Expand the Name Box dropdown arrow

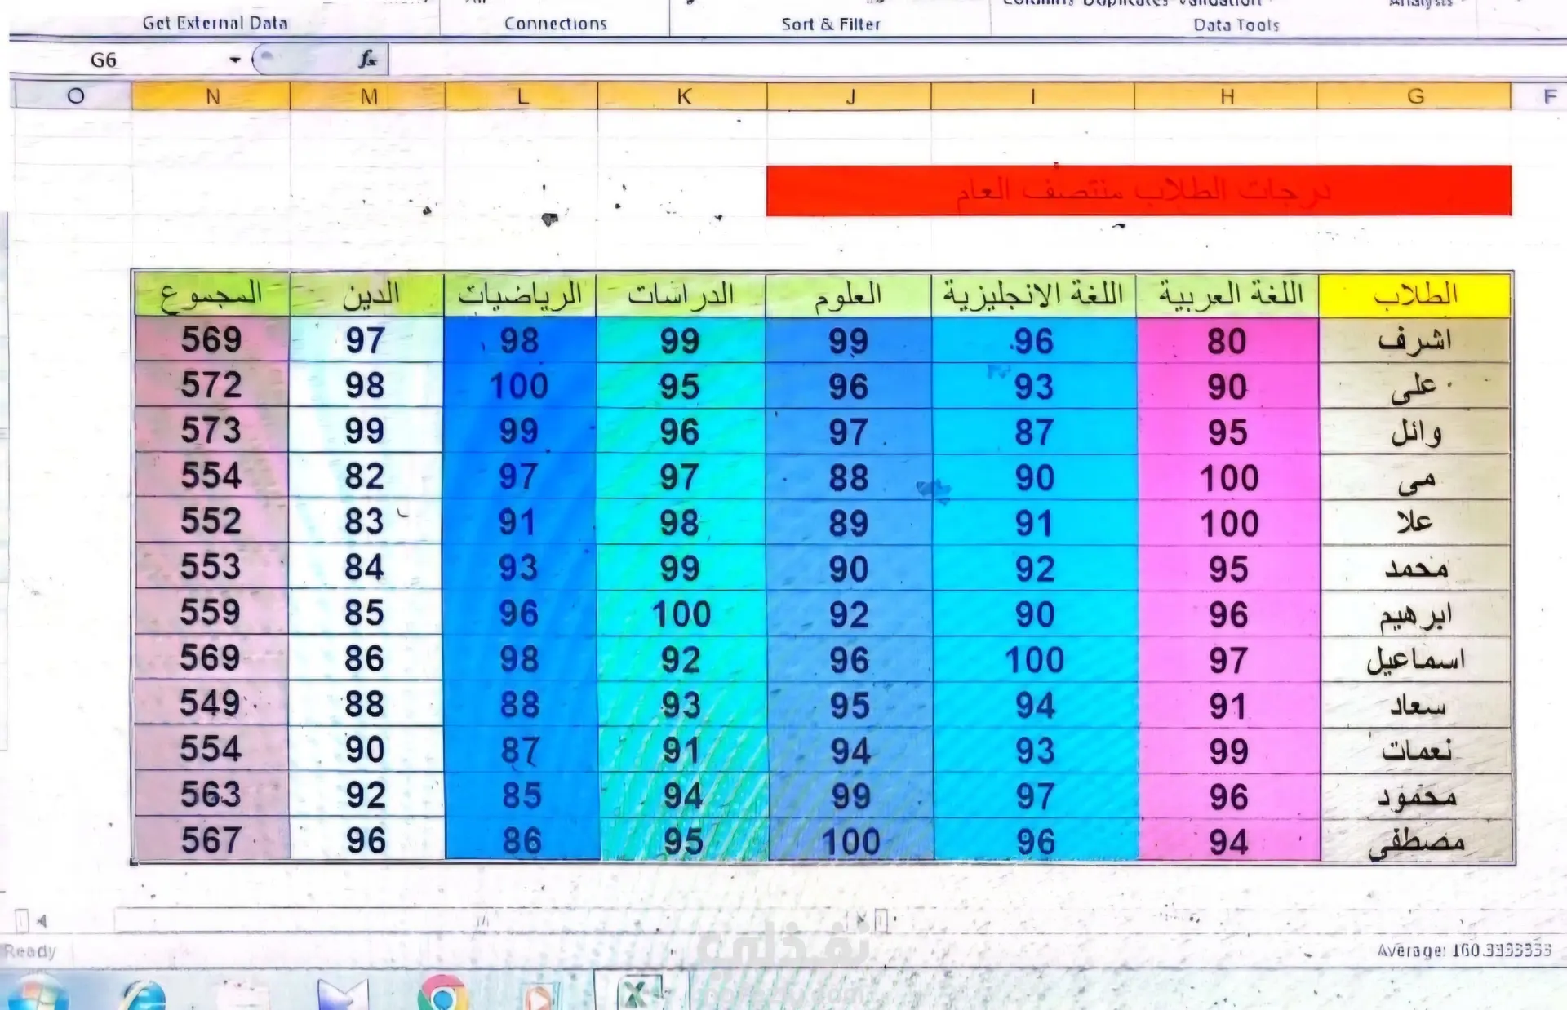pos(235,60)
